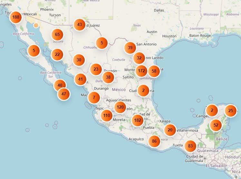Open the 32 cluster near Nuevo Laredo

139,58
